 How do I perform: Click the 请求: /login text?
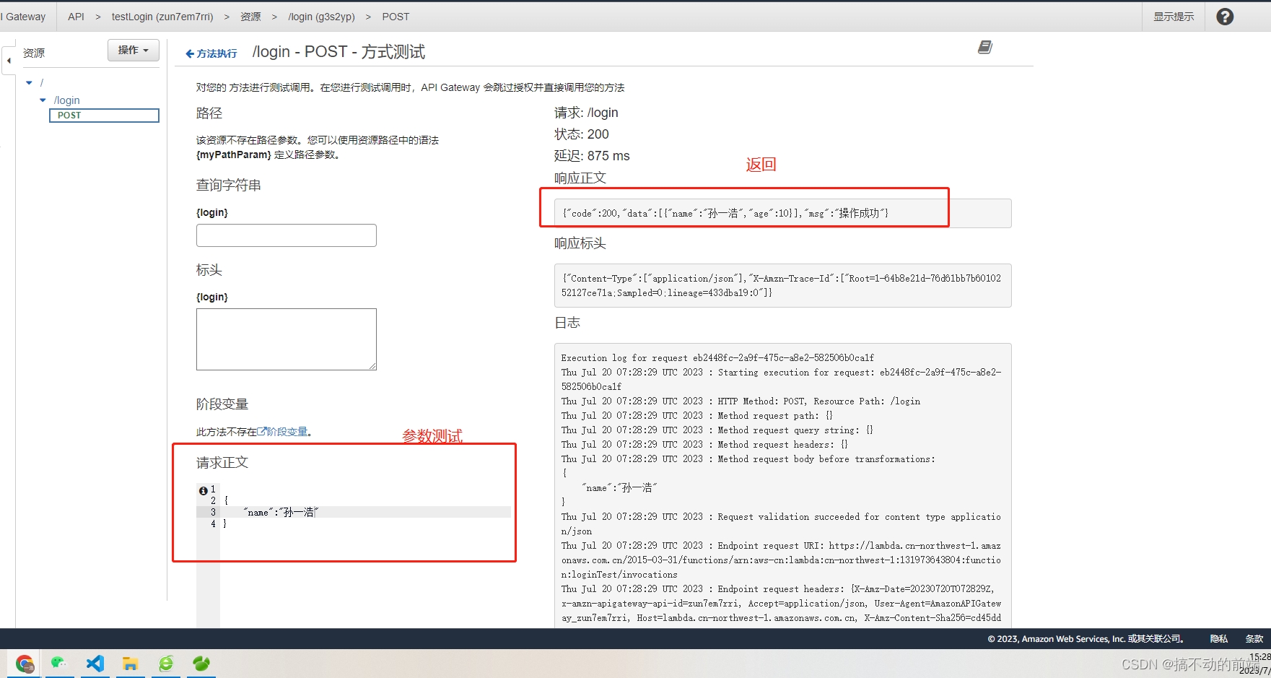tap(586, 113)
